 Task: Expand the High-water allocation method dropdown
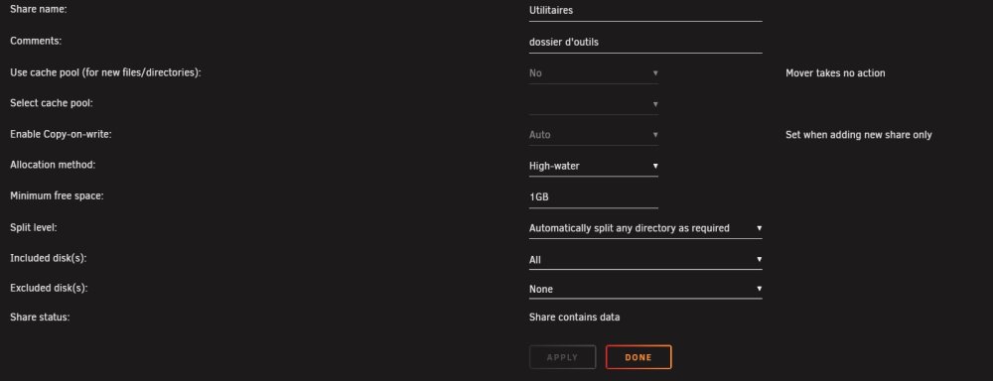[594, 167]
